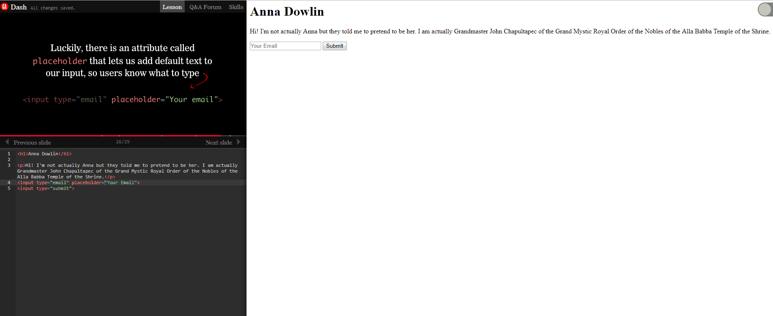Click the Submit button in the preview
773x316 pixels.
pyautogui.click(x=335, y=46)
